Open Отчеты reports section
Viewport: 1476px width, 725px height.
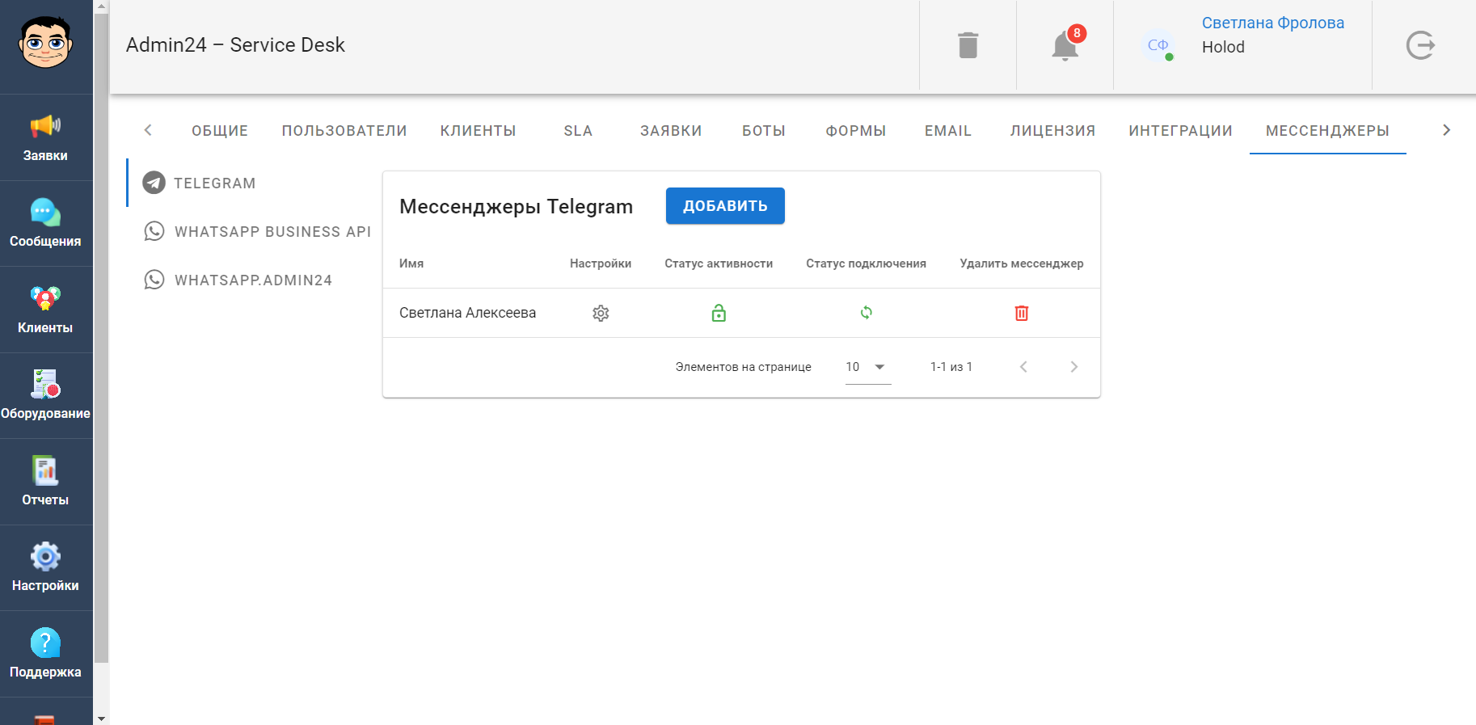click(x=45, y=482)
